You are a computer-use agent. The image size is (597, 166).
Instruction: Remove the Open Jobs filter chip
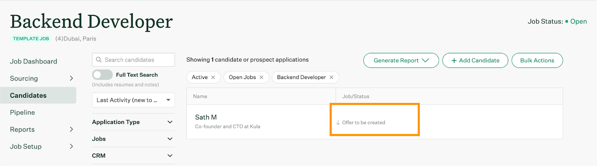click(x=261, y=77)
